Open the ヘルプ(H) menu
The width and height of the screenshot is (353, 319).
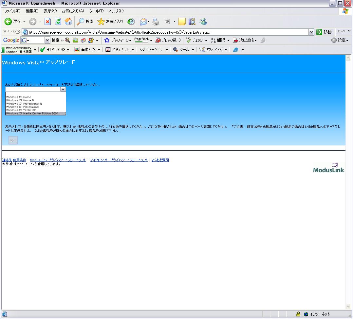tap(116, 11)
